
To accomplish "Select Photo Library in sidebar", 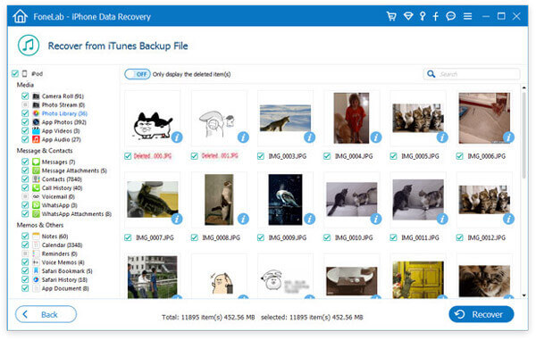I will [64, 113].
